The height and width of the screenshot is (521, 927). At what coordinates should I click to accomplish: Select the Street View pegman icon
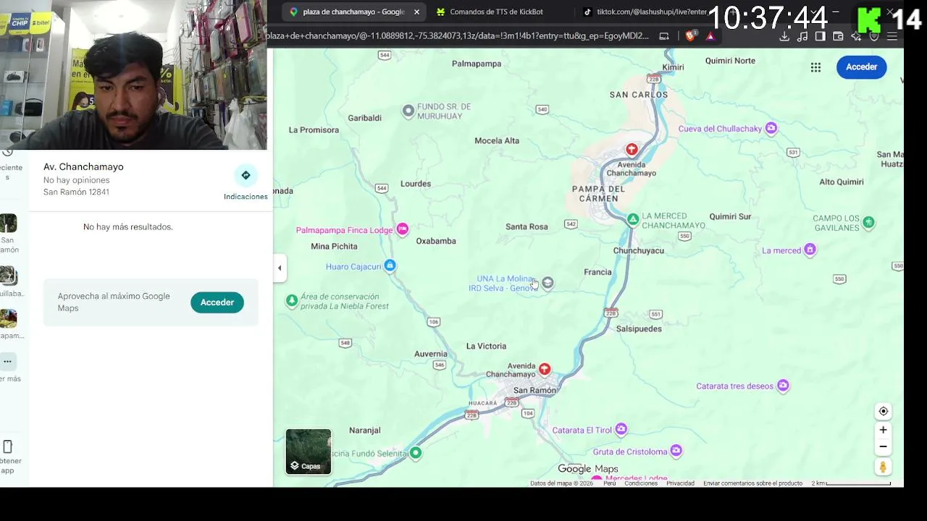click(x=883, y=467)
